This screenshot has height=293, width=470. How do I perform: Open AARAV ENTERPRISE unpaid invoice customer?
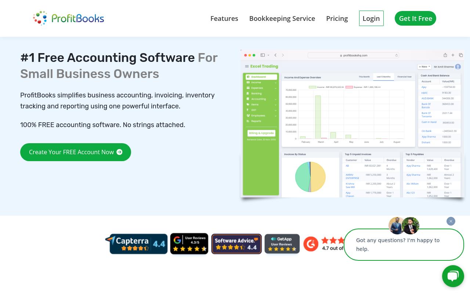352,176
